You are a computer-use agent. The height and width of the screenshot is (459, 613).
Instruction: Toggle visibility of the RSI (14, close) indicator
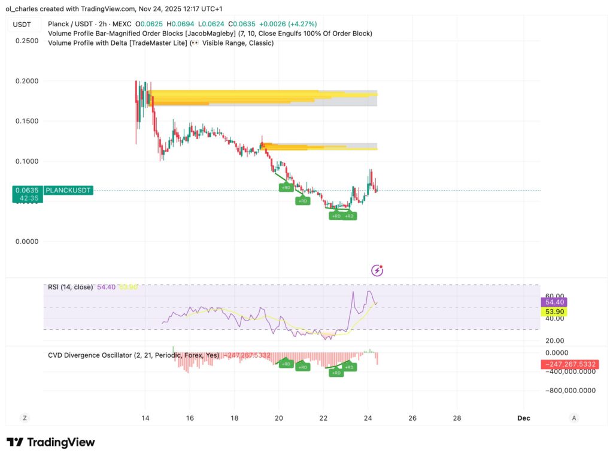72,287
